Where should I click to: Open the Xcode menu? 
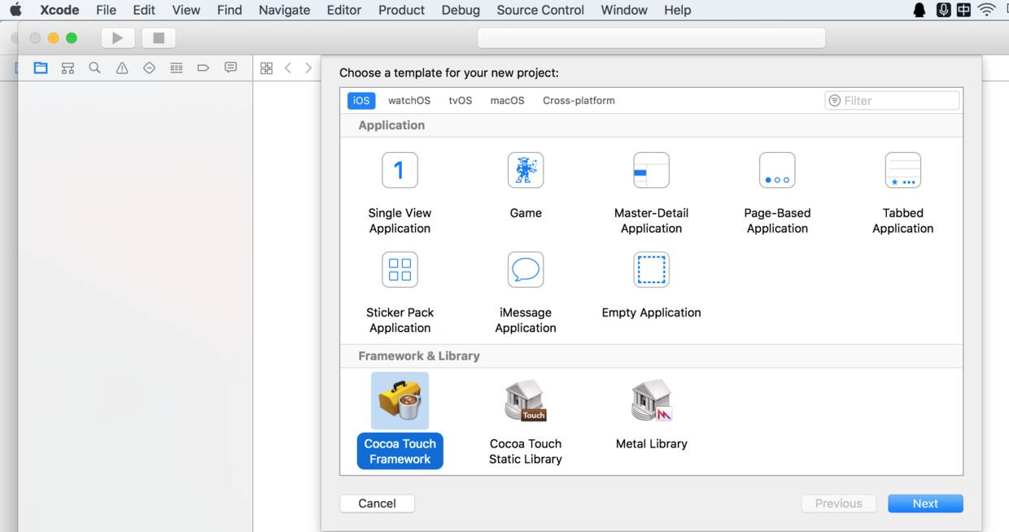[x=59, y=10]
